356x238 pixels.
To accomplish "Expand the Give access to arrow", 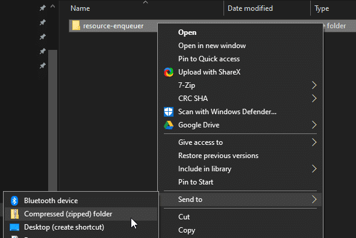I will coord(314,142).
